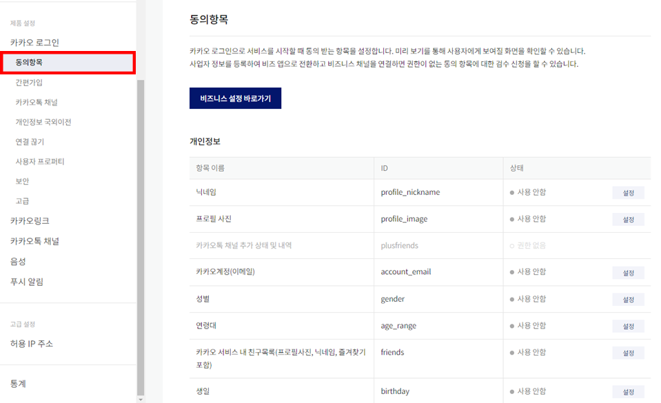
Task: Select 연결 끊기 in the sidebar
Action: coord(30,142)
